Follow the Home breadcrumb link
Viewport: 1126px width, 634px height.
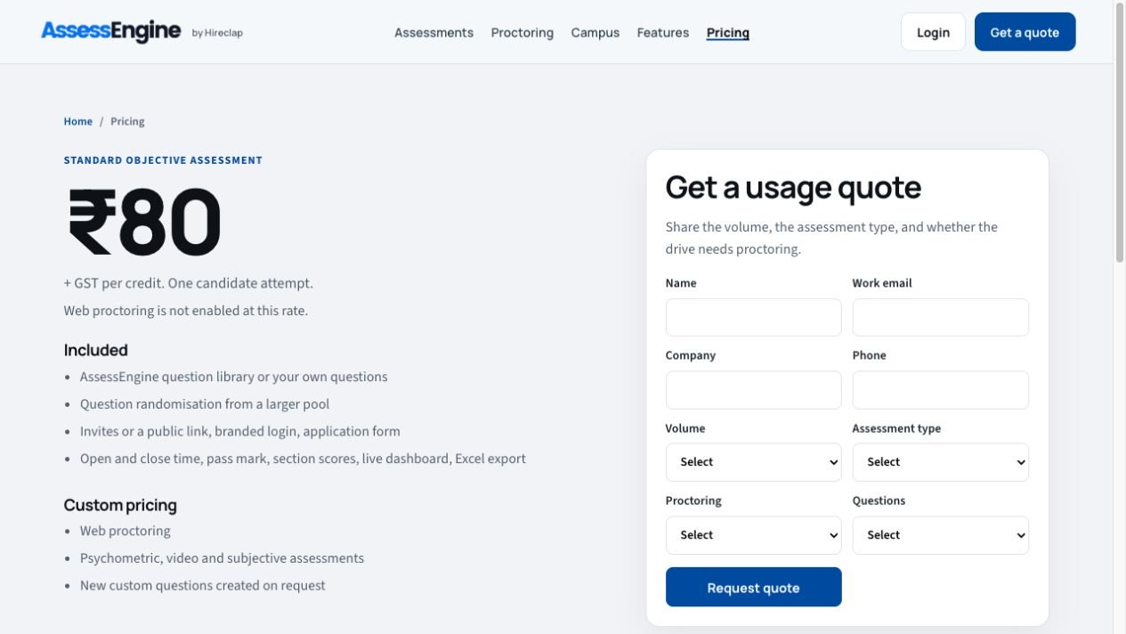click(77, 121)
